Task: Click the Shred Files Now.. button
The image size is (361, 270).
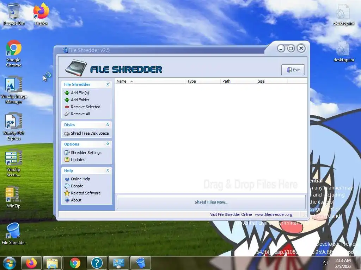Action: pos(211,202)
